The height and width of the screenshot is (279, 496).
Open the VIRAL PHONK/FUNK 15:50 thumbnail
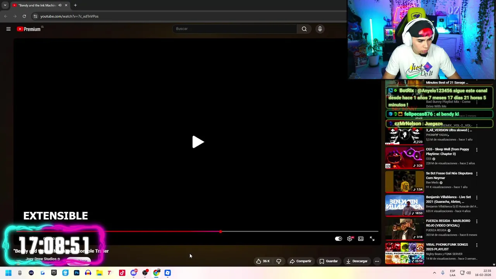tap(405, 253)
